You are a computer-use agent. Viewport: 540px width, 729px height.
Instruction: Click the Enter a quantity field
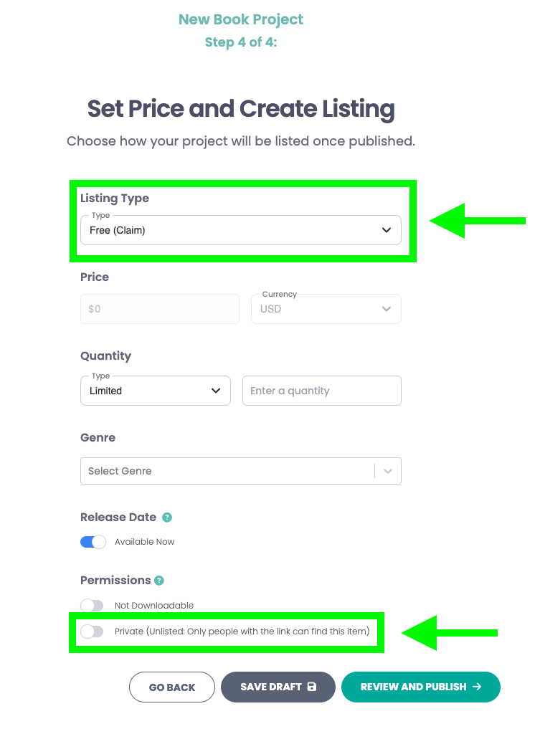(322, 391)
